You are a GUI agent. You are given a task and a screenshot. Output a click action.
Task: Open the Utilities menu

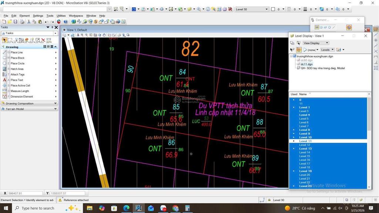pos(61,16)
